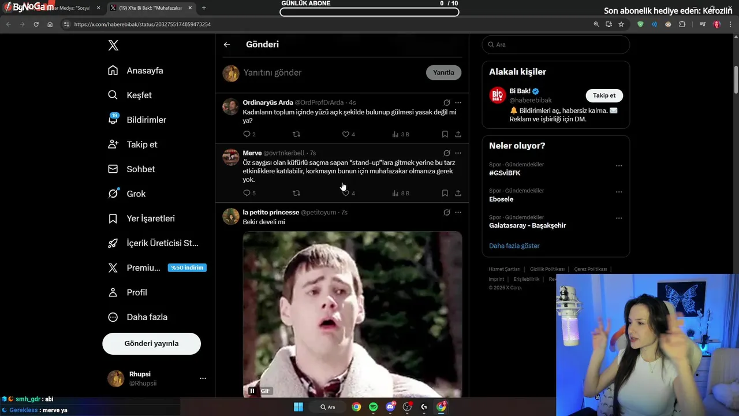The image size is (739, 416).
Task: Bookmark page with star icon
Action: coord(621,24)
